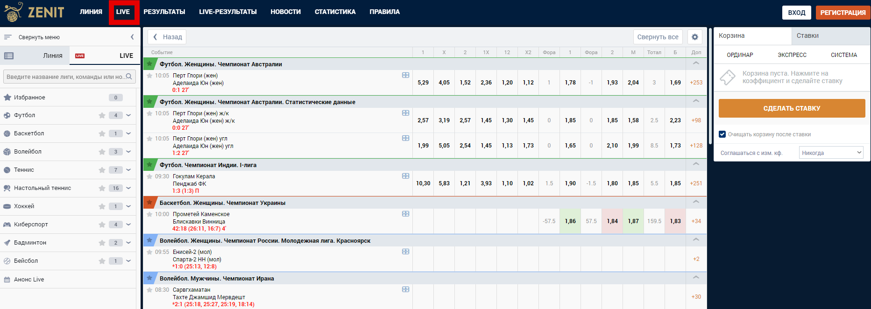871x309 pixels.
Task: Add Футбол to favorites with star
Action: (102, 115)
